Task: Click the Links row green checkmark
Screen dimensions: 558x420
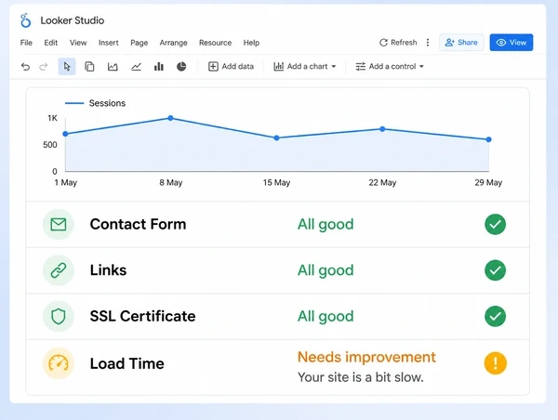Action: pyautogui.click(x=495, y=270)
